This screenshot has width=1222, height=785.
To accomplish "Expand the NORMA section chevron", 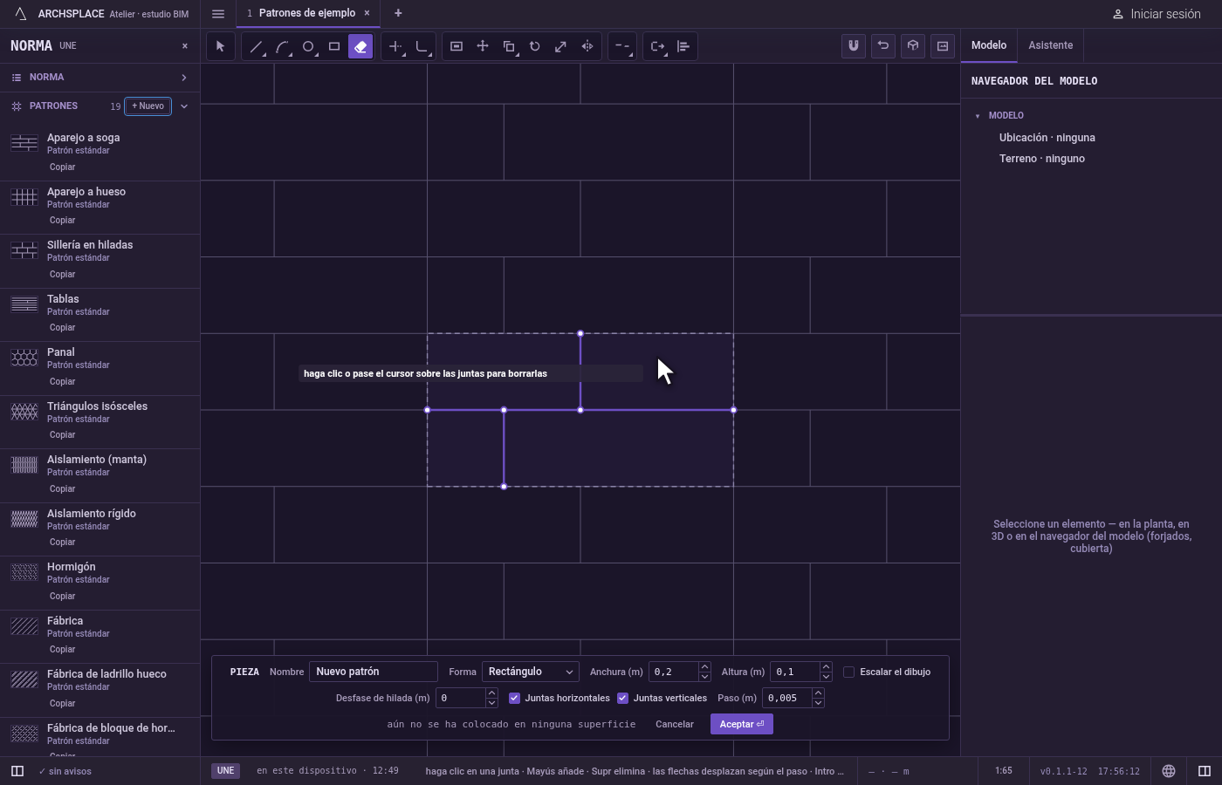I will 183,78.
